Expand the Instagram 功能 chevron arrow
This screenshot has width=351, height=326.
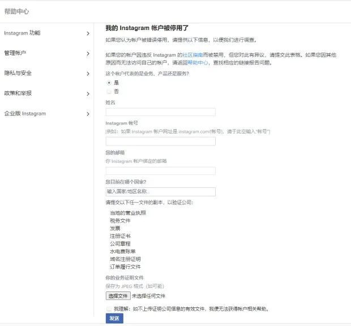click(88, 33)
